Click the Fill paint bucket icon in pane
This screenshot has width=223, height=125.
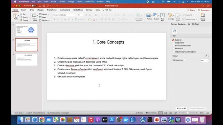[x=175, y=31]
